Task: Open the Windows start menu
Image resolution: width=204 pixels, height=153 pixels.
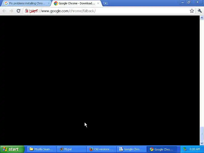Action: 12,149
